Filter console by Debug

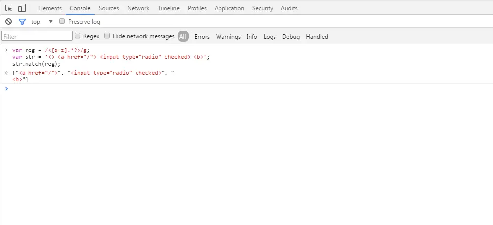point(291,37)
